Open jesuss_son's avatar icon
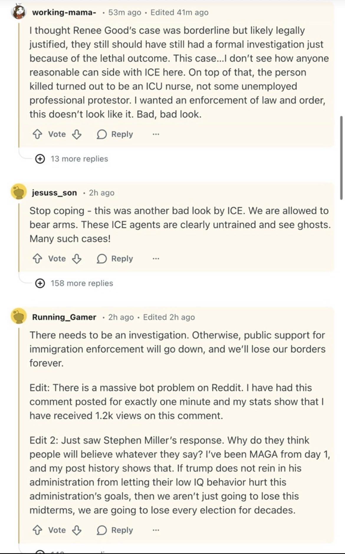Viewport: 345px width, 554px height. click(x=19, y=193)
